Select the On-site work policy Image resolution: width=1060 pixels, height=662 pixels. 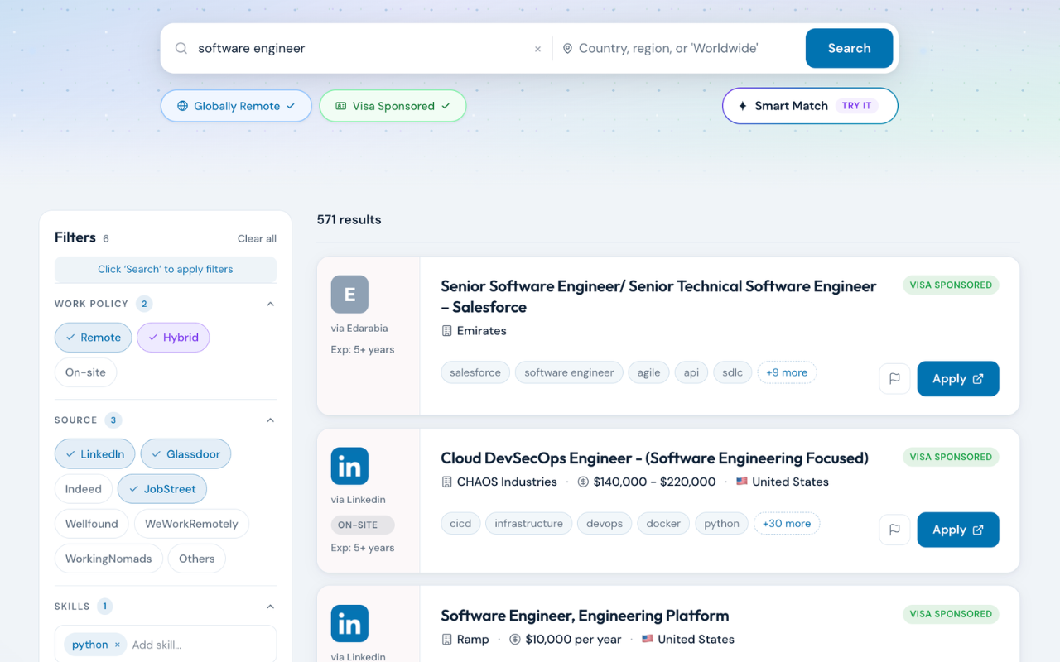pyautogui.click(x=85, y=372)
